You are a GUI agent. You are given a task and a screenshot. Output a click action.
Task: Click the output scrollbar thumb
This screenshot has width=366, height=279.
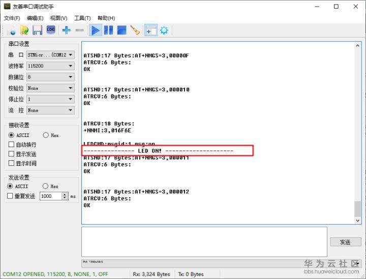pos(357,209)
